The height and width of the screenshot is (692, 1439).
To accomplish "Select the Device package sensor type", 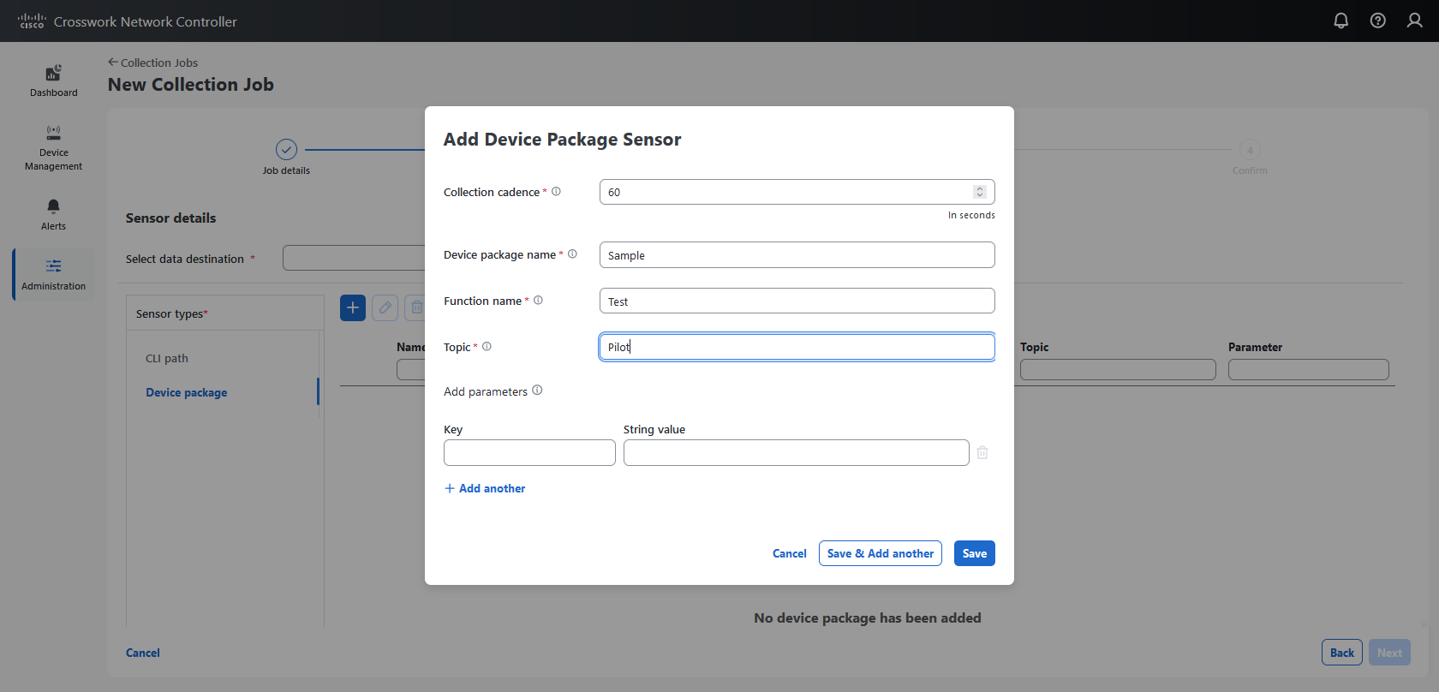I will 186,392.
